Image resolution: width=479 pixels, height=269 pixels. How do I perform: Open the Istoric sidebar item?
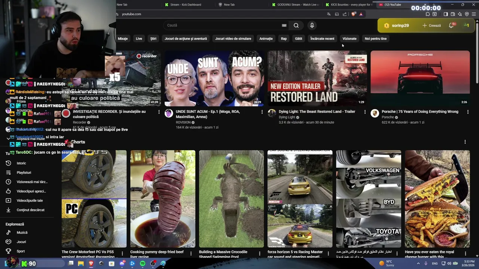pos(21,163)
